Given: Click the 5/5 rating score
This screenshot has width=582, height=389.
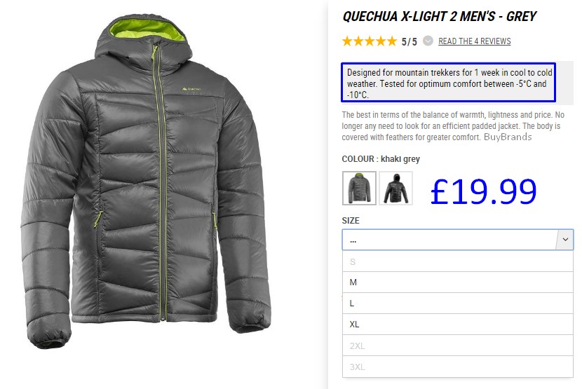Looking at the screenshot, I should (x=409, y=41).
